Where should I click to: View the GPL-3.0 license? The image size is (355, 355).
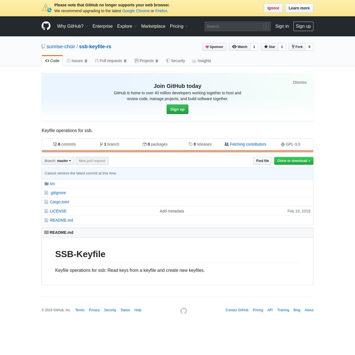point(290,144)
